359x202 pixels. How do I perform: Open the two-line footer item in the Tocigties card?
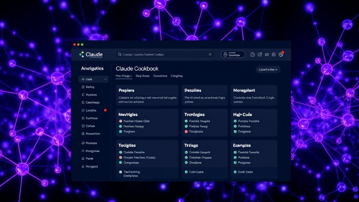[130, 174]
